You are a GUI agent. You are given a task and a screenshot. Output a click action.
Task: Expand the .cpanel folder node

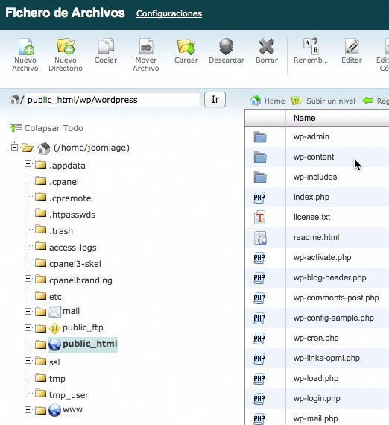point(28,180)
